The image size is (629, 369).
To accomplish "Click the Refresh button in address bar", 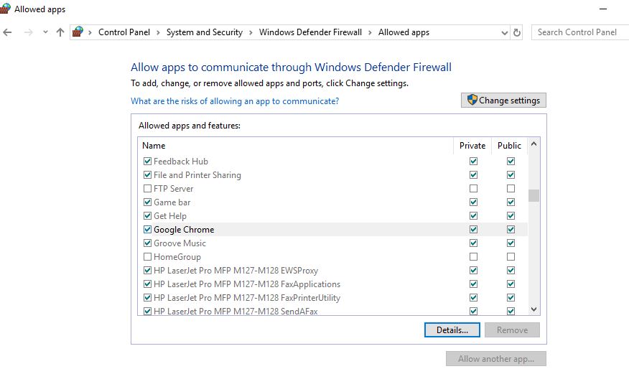I will click(517, 32).
